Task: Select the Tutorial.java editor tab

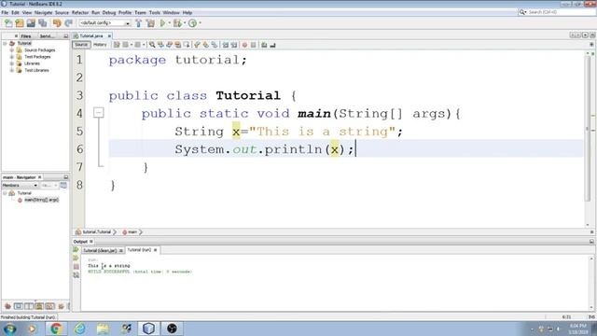Action: coord(91,35)
